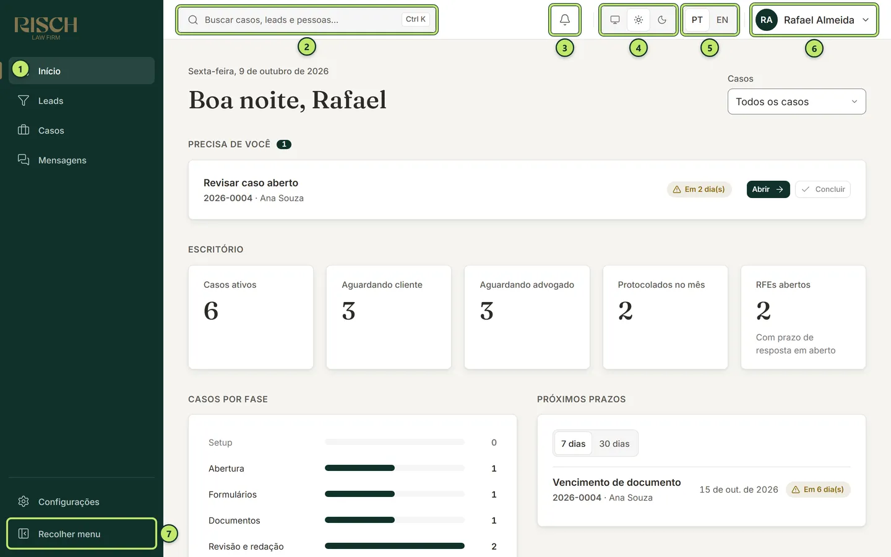The height and width of the screenshot is (557, 891).
Task: Click the Leads funnel icon
Action: click(x=24, y=100)
